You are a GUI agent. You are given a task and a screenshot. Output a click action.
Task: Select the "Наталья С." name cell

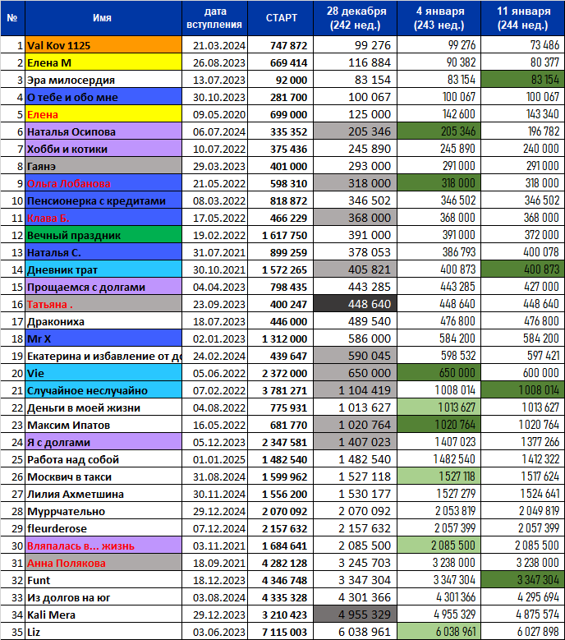pos(103,252)
